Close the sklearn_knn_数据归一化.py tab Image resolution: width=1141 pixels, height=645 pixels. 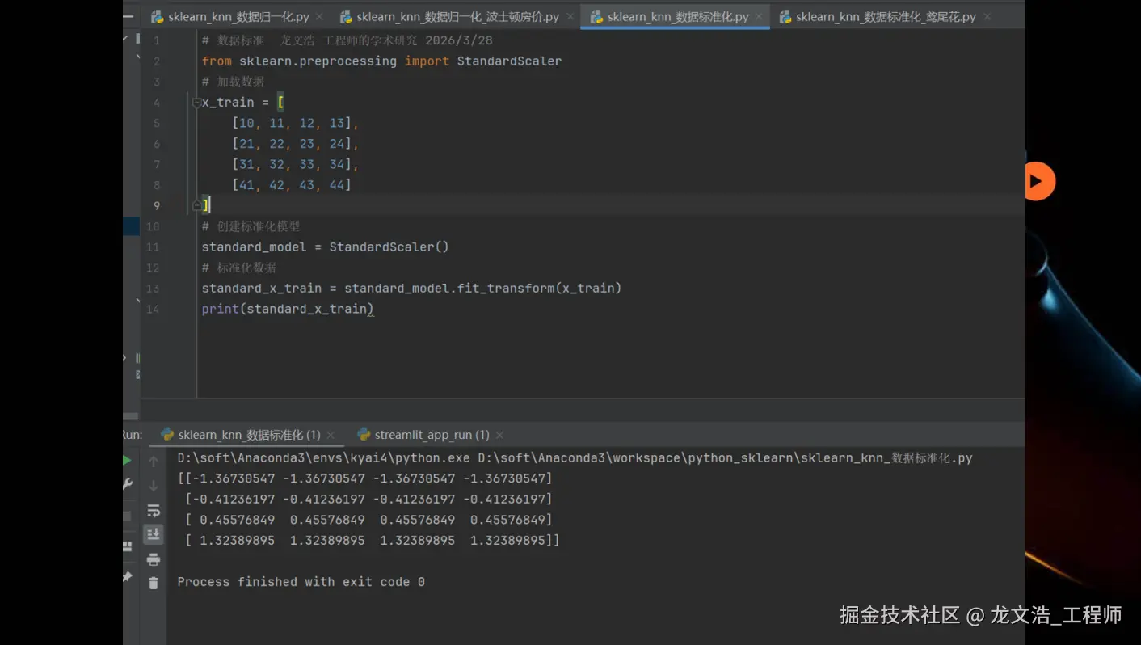pyautogui.click(x=319, y=17)
